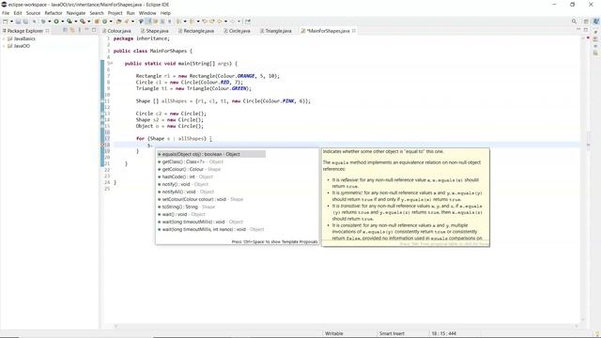Select the Java perspective icon

click(x=595, y=22)
